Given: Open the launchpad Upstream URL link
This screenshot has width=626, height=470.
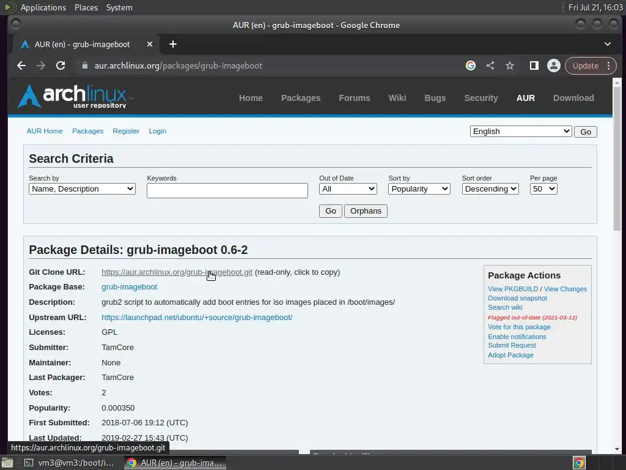Looking at the screenshot, I should 197,318.
